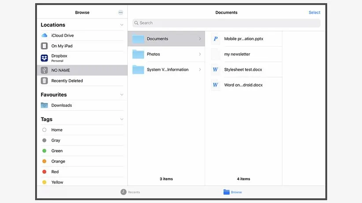
Task: Open the System Volume Information folder
Action: [167, 69]
